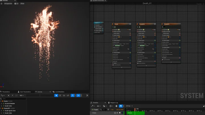Select the arrow selection tool in Curves toolbar
Viewport: 205px width, 115px height.
point(56,95)
